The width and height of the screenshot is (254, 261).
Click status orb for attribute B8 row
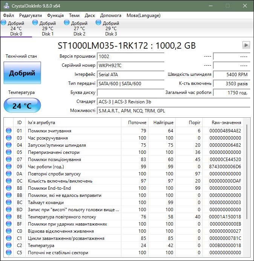(9, 188)
